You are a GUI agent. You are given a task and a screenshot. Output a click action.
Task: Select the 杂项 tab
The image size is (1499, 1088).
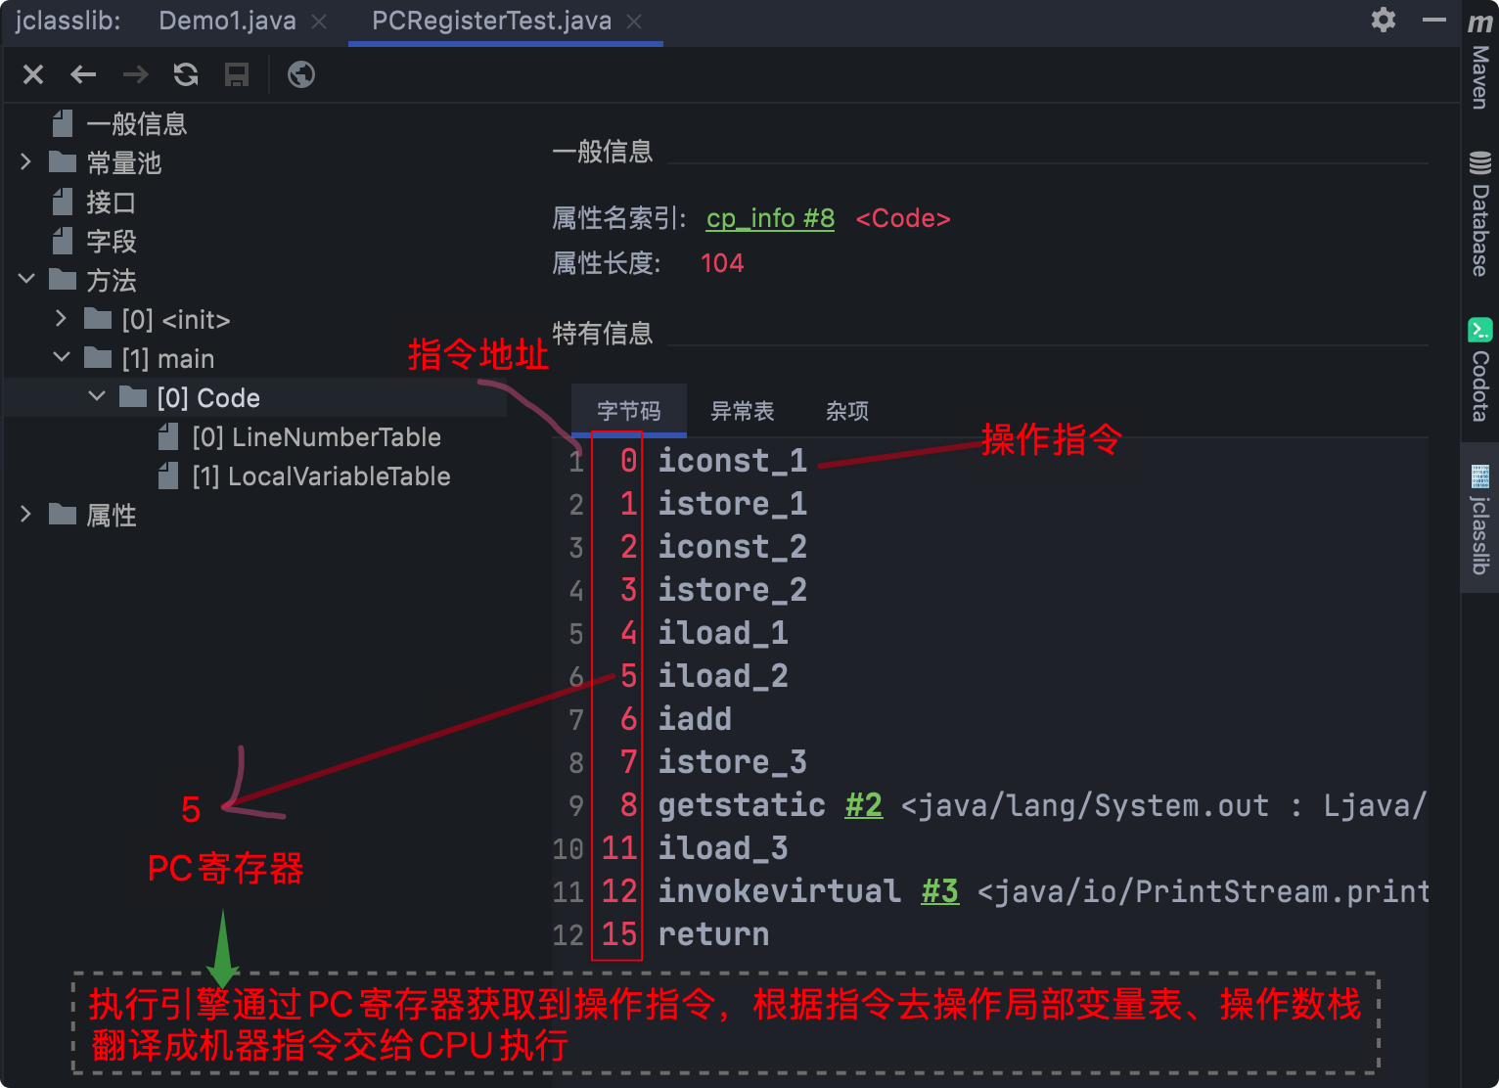point(847,411)
